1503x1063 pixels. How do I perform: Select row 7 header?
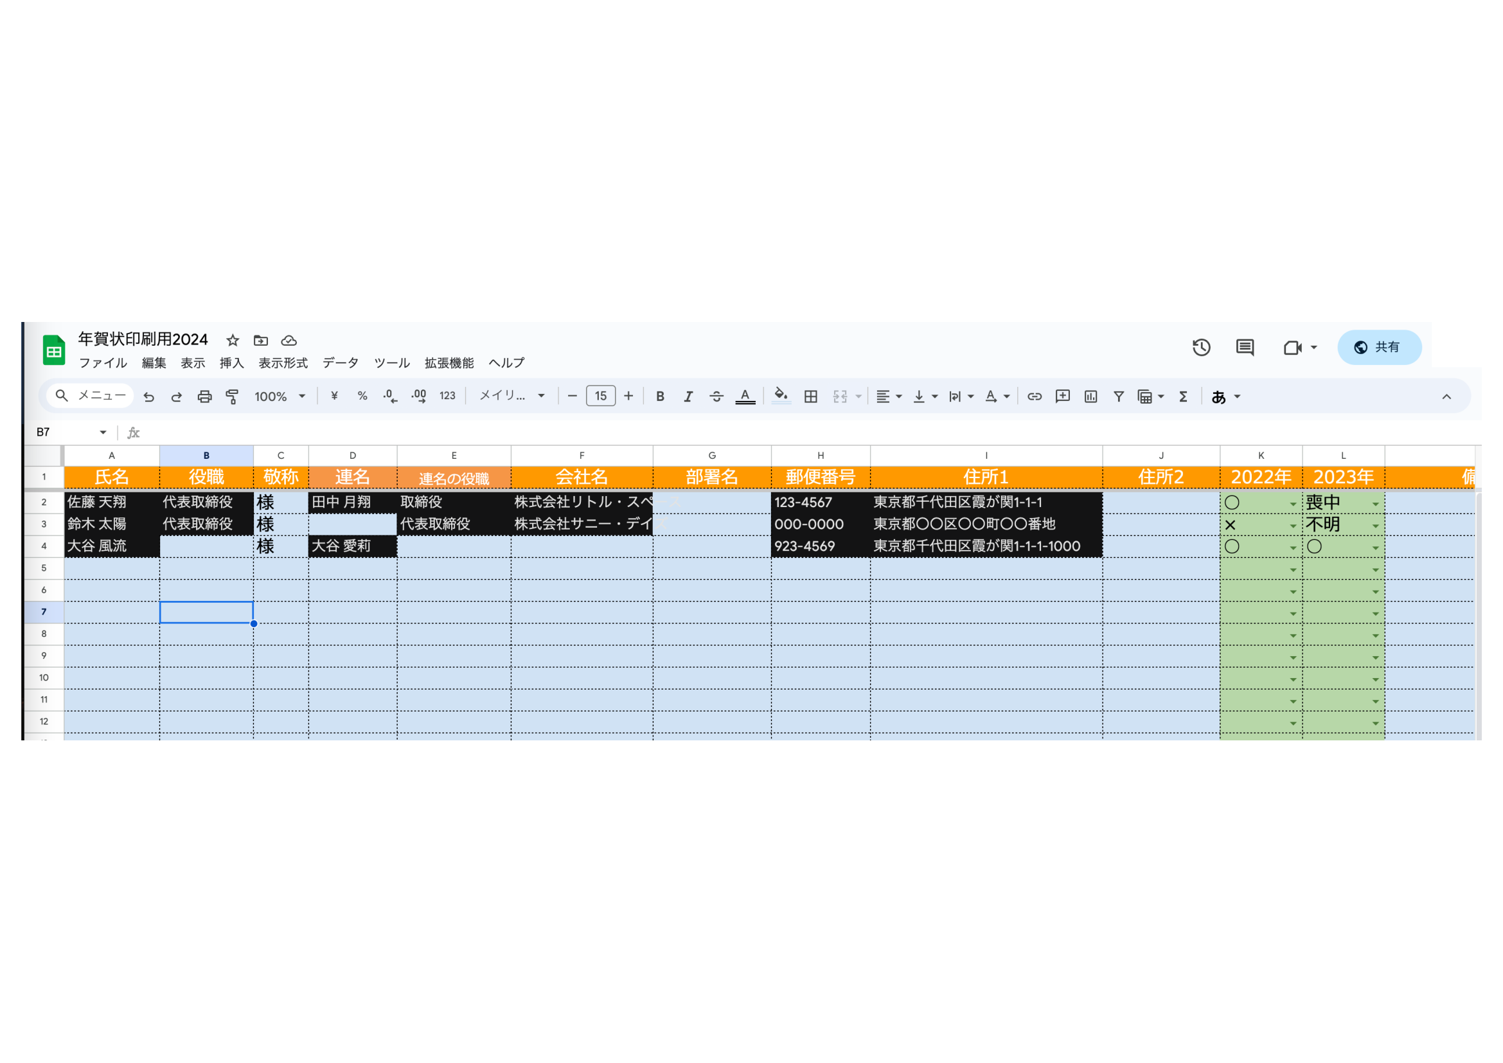44,612
